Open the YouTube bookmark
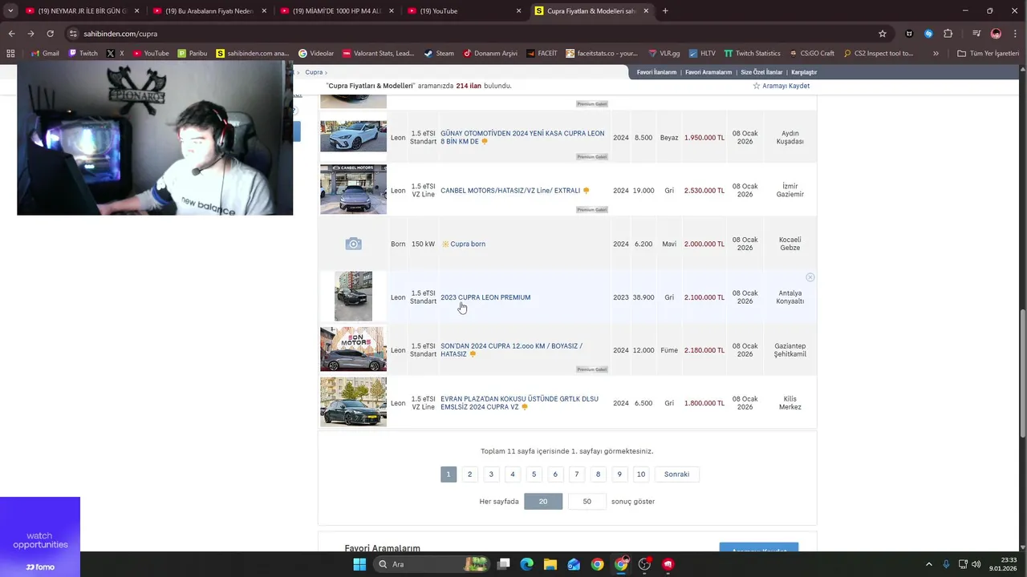The width and height of the screenshot is (1027, 577). [150, 54]
